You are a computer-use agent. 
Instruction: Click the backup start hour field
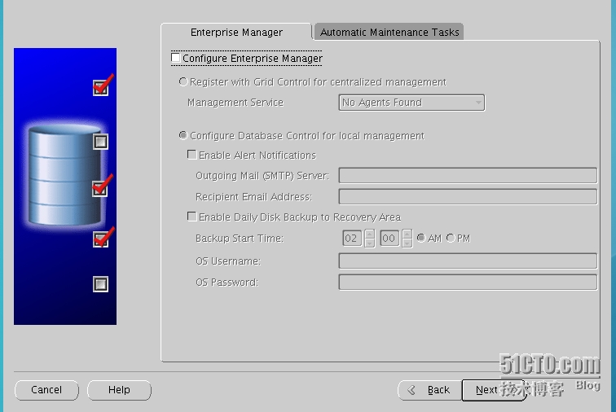pos(352,238)
